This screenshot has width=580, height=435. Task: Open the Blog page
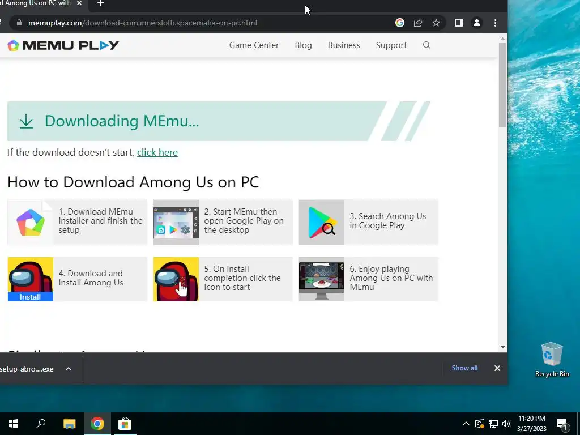pyautogui.click(x=304, y=45)
